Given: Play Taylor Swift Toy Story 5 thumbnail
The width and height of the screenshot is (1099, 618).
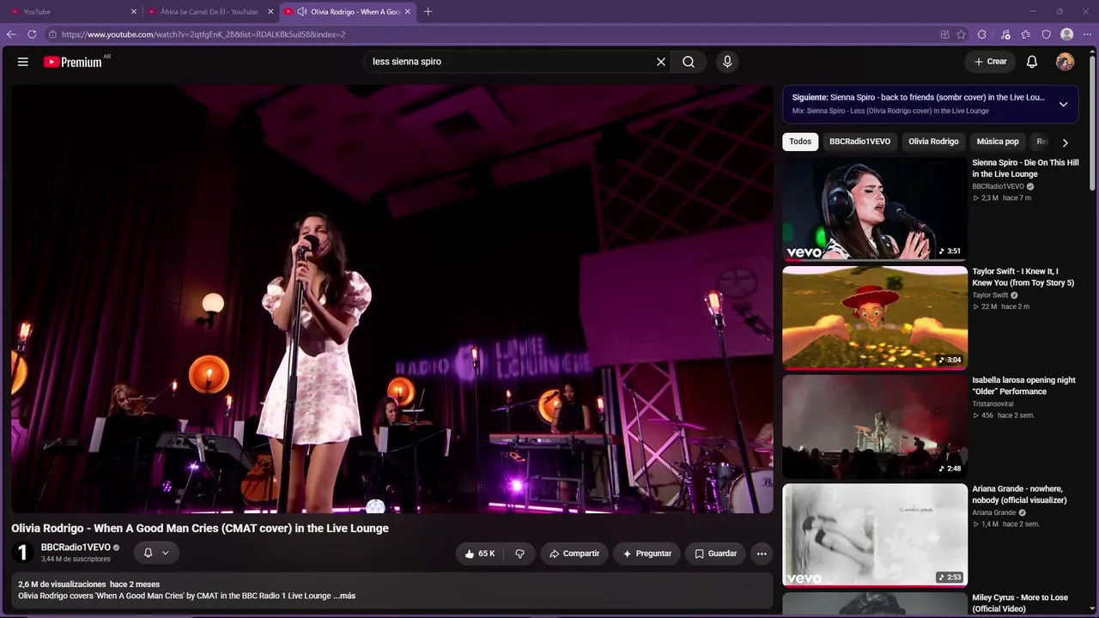Looking at the screenshot, I should click(x=875, y=318).
